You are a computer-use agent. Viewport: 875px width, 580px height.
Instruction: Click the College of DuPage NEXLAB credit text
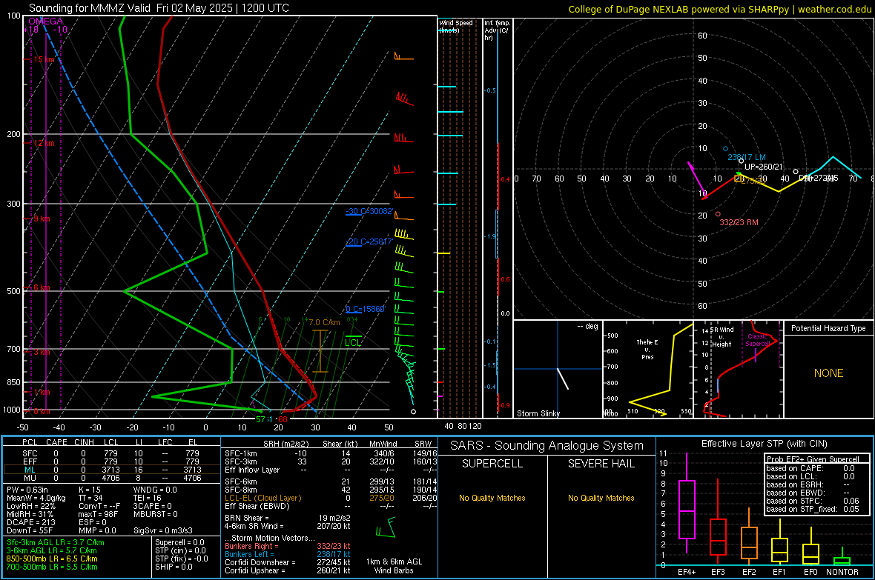click(719, 9)
